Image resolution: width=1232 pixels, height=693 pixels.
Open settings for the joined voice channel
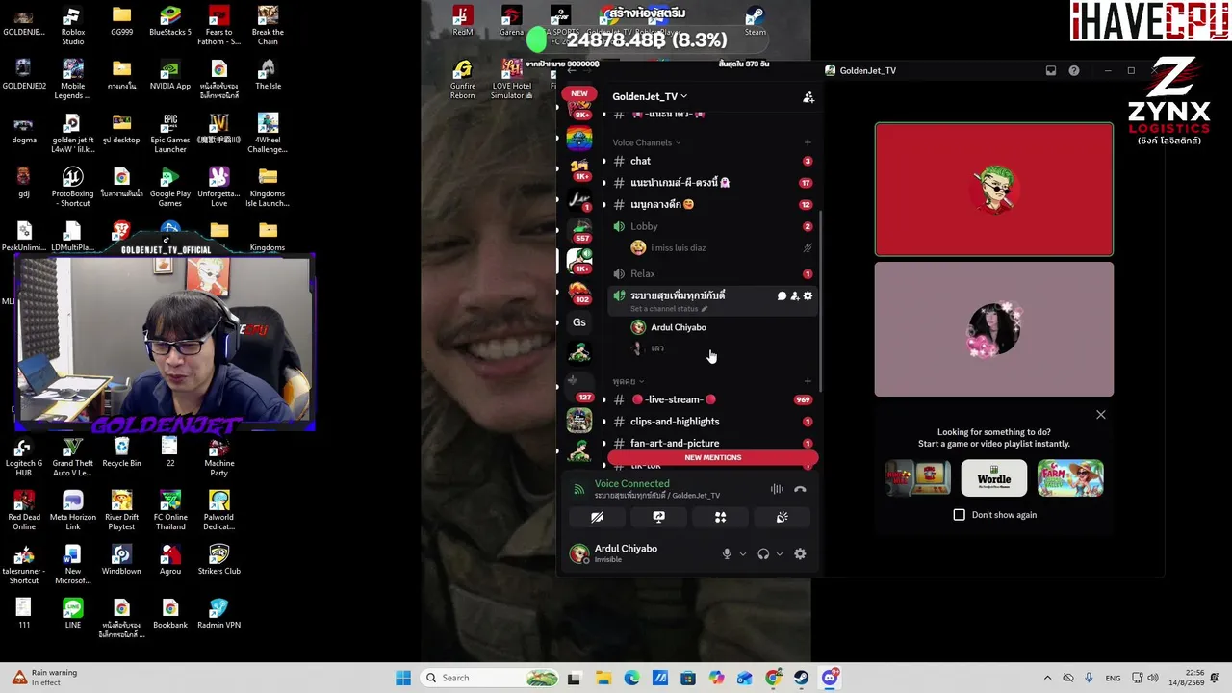pos(808,296)
